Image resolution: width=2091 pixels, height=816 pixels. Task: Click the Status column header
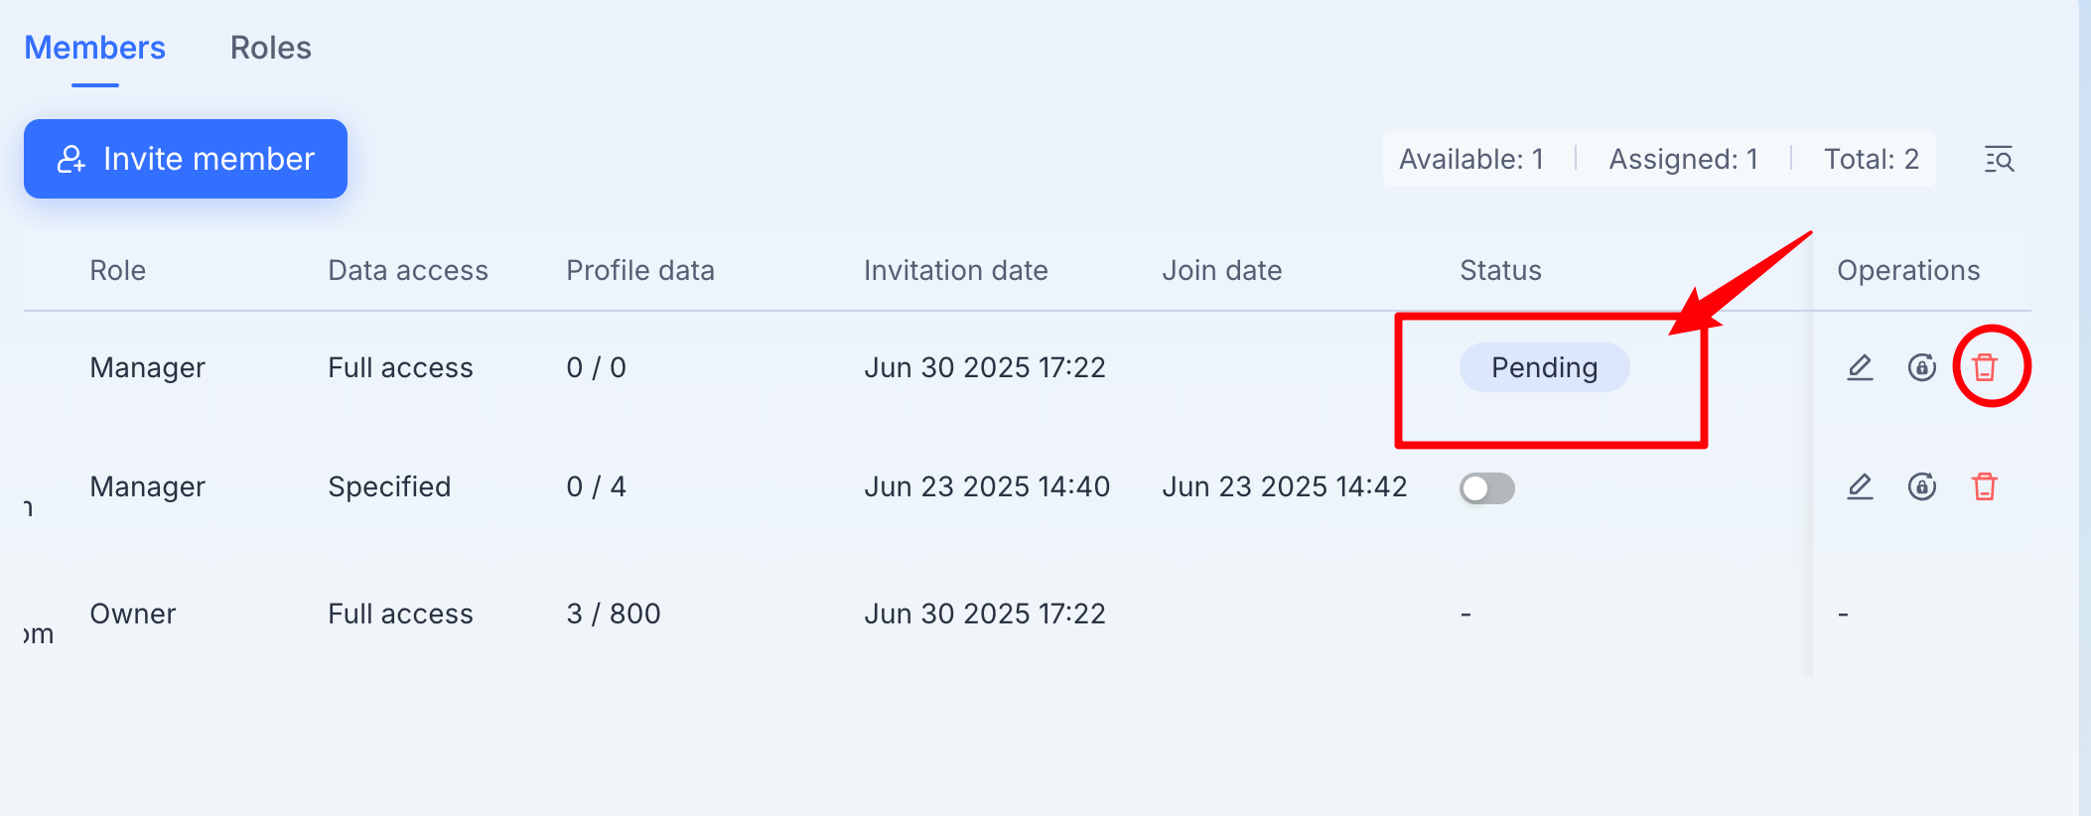point(1500,270)
